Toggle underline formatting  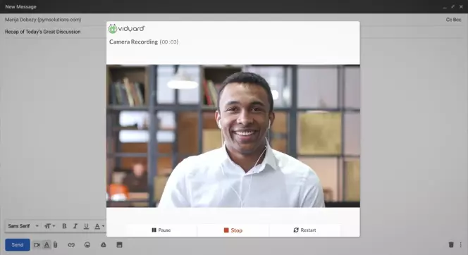(86, 226)
